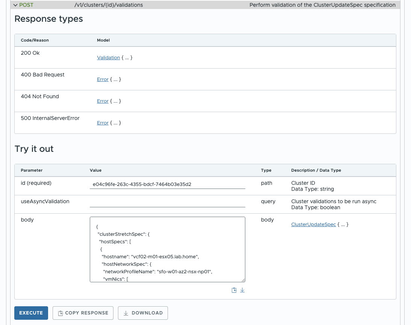Image resolution: width=411 pixels, height=325 pixels.
Task: Open the ClusterUpdateSpec model link
Action: pyautogui.click(x=313, y=225)
